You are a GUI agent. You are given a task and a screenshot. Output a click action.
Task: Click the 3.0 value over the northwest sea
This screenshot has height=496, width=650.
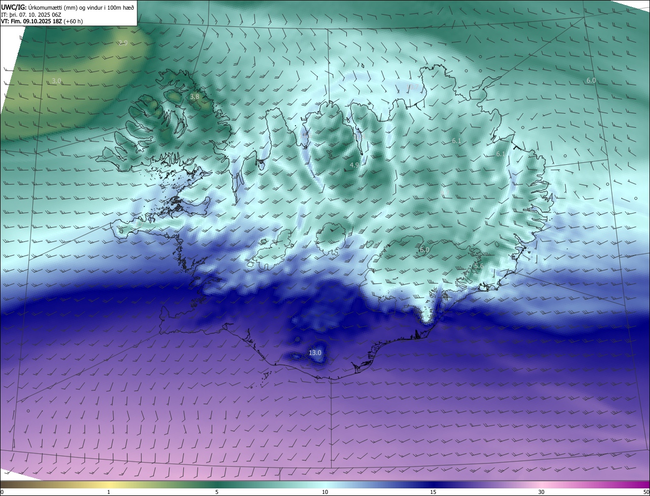pos(56,81)
